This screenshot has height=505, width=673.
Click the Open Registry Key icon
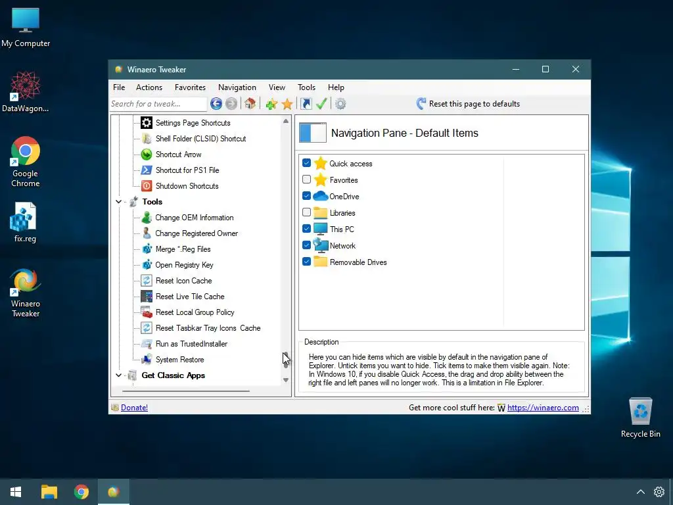147,265
